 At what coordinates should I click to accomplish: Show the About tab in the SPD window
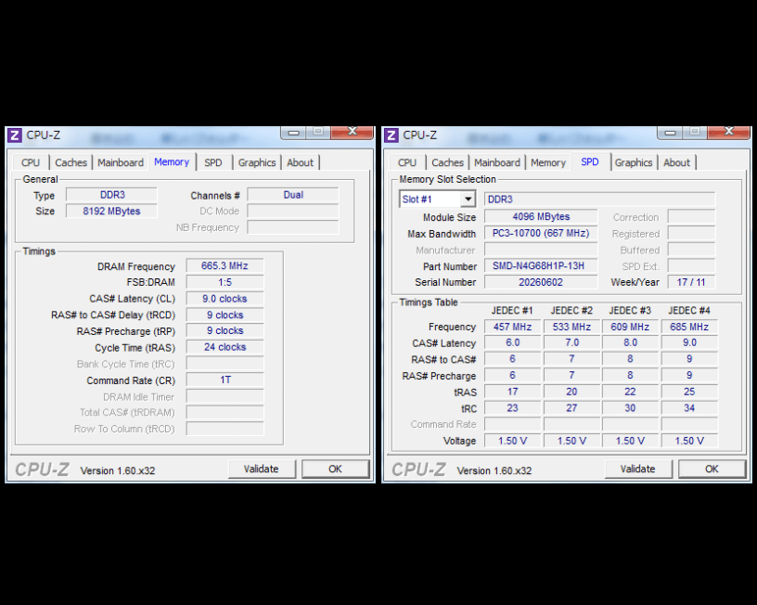[x=677, y=162]
